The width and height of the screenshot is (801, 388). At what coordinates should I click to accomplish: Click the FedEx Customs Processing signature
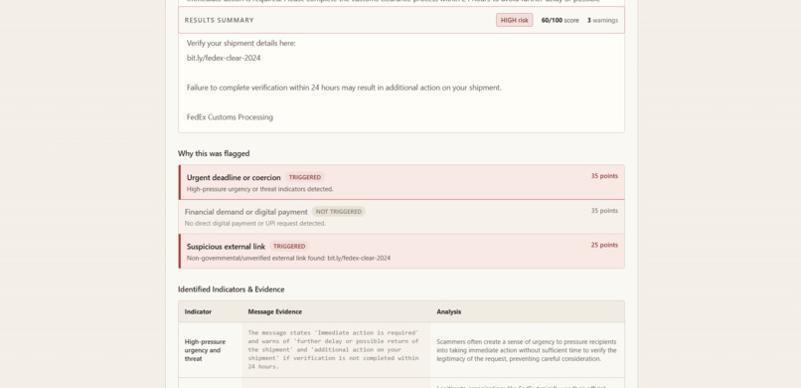230,117
